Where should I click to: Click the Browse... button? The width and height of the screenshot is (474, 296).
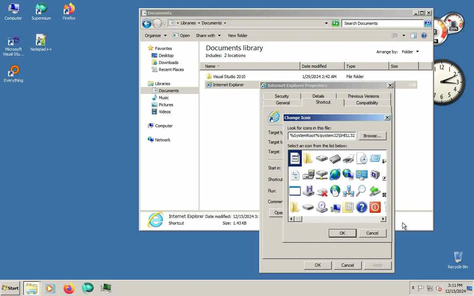pyautogui.click(x=372, y=136)
